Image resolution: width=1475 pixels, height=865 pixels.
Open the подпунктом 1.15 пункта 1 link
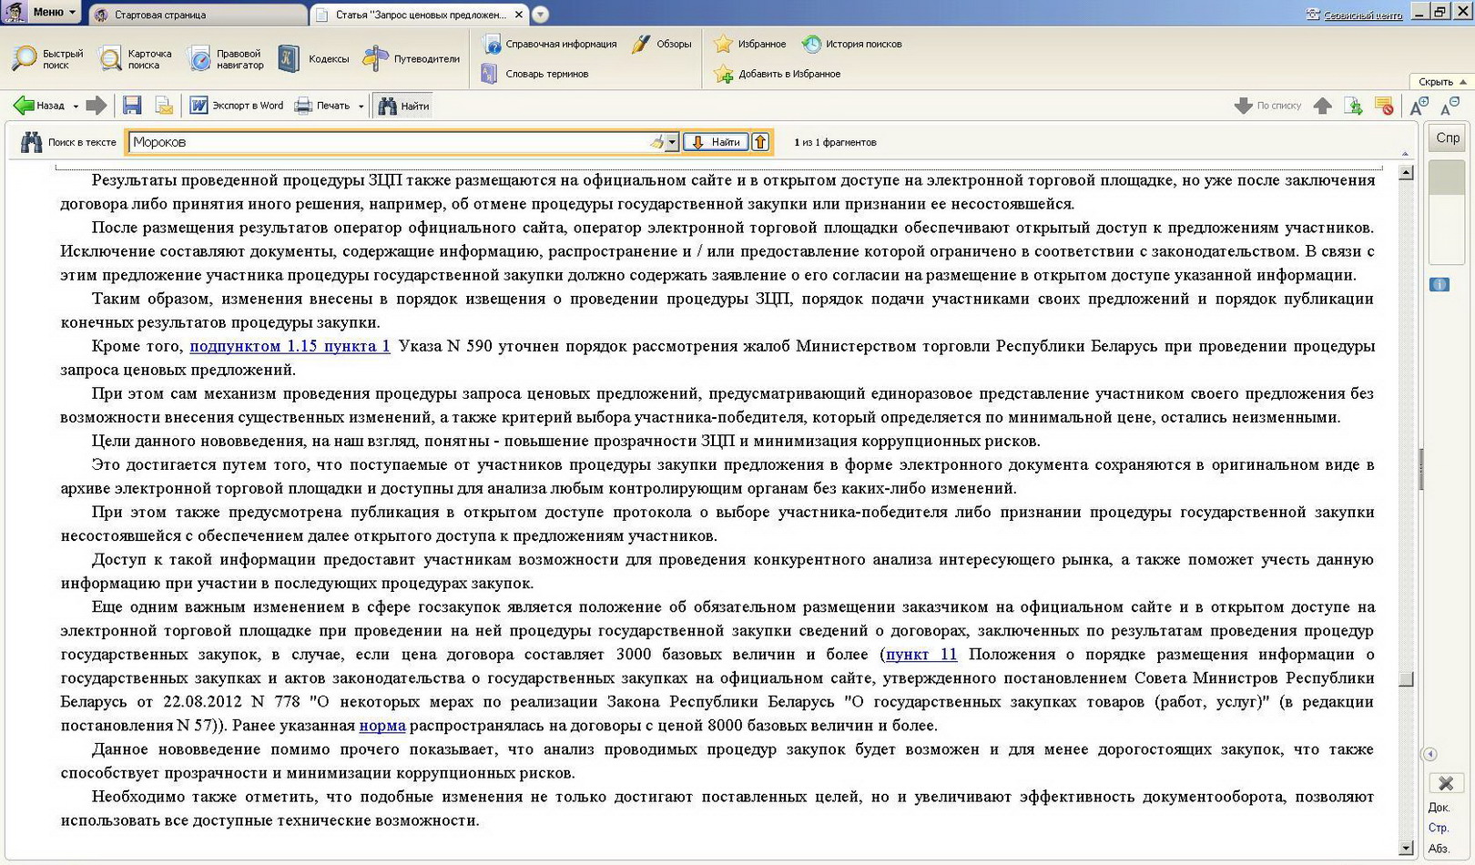[290, 346]
